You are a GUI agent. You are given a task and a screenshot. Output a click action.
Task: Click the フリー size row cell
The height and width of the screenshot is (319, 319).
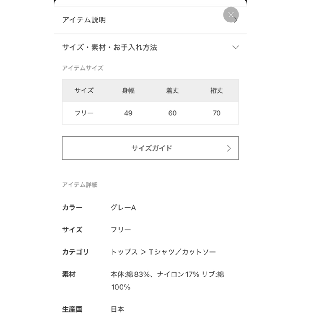coord(84,113)
